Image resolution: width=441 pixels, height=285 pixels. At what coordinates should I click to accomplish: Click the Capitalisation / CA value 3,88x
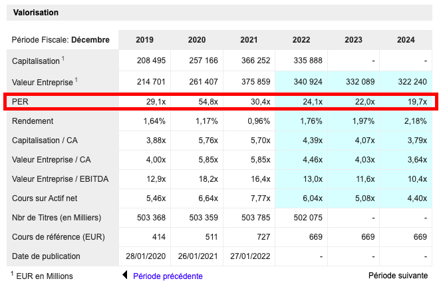point(156,141)
